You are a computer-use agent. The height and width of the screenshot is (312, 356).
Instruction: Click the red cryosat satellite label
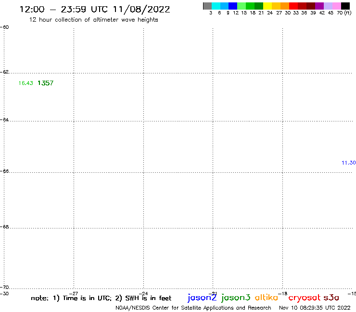click(x=305, y=298)
